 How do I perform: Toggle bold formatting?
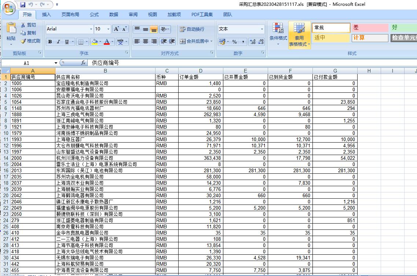point(50,42)
